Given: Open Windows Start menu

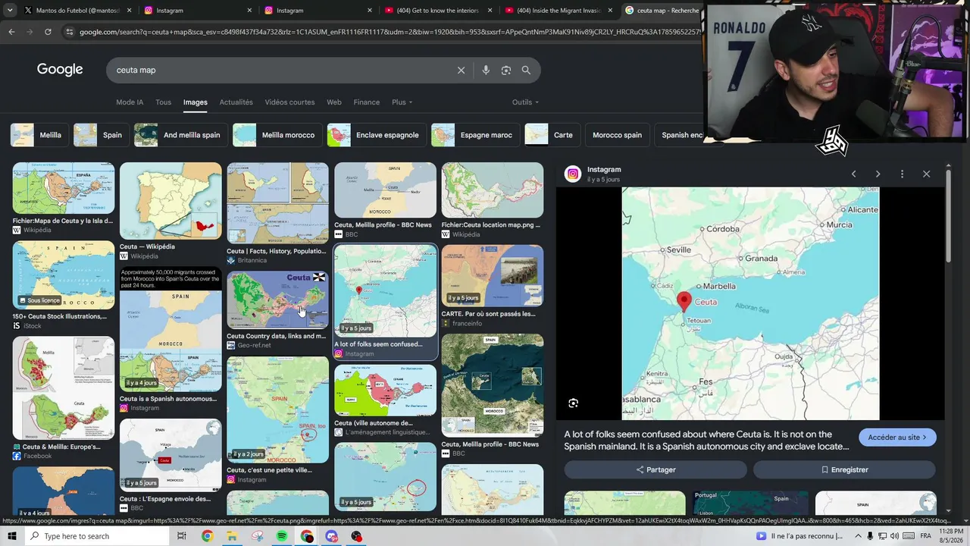Looking at the screenshot, I should click(12, 536).
